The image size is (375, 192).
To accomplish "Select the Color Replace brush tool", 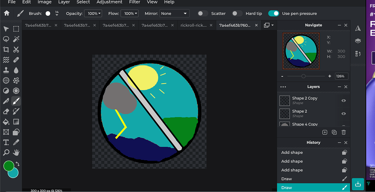I will pos(16,111).
